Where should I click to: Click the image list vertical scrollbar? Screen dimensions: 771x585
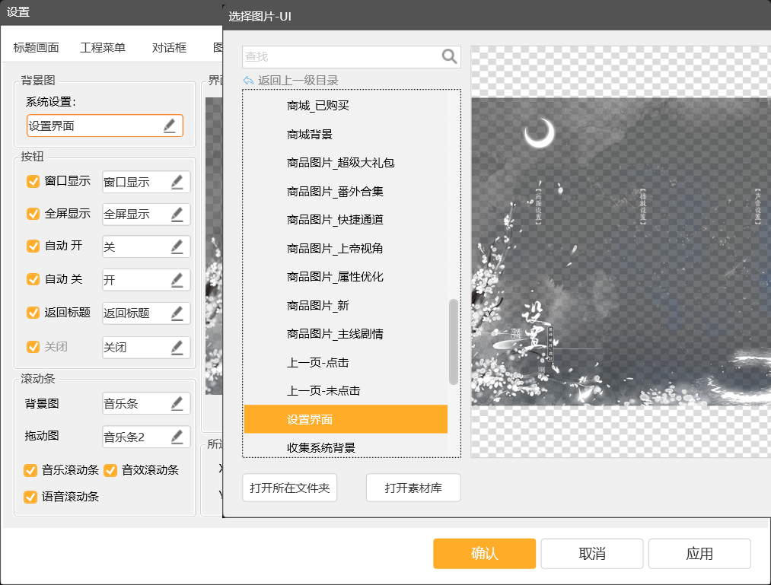[x=454, y=341]
